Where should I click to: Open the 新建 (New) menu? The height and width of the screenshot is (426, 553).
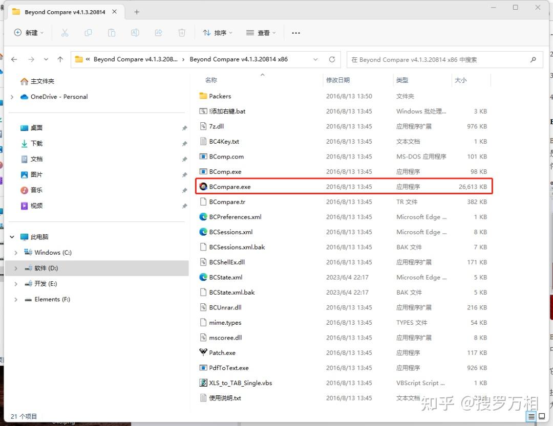29,32
